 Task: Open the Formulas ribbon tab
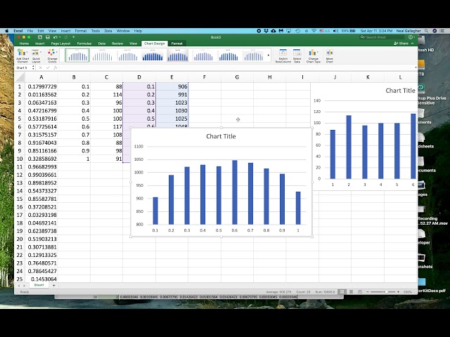point(84,44)
